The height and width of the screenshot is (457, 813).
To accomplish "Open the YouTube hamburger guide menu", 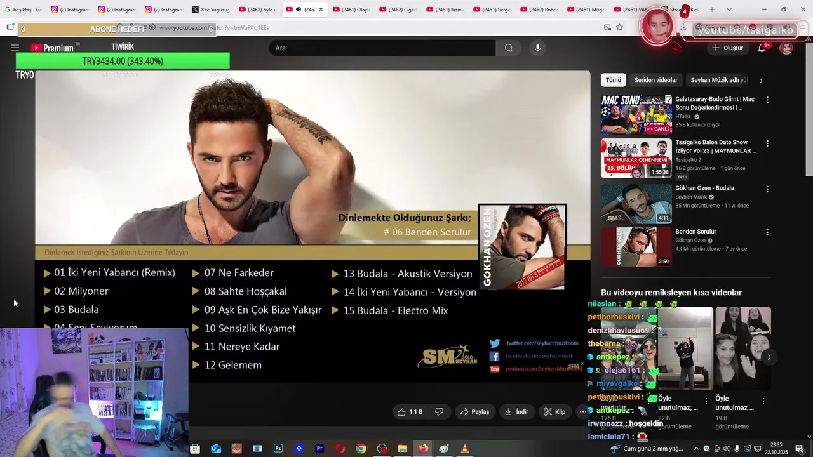I will (x=15, y=48).
